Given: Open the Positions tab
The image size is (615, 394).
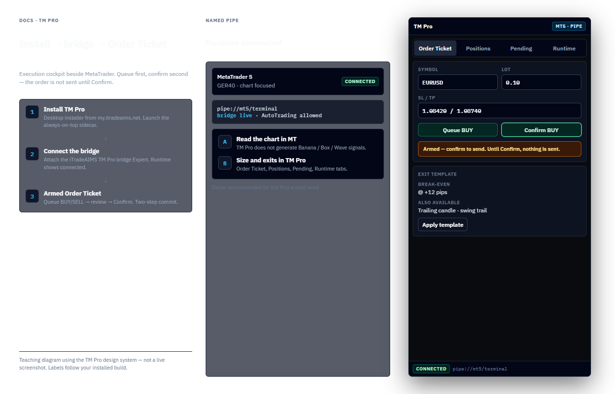Looking at the screenshot, I should pos(478,49).
